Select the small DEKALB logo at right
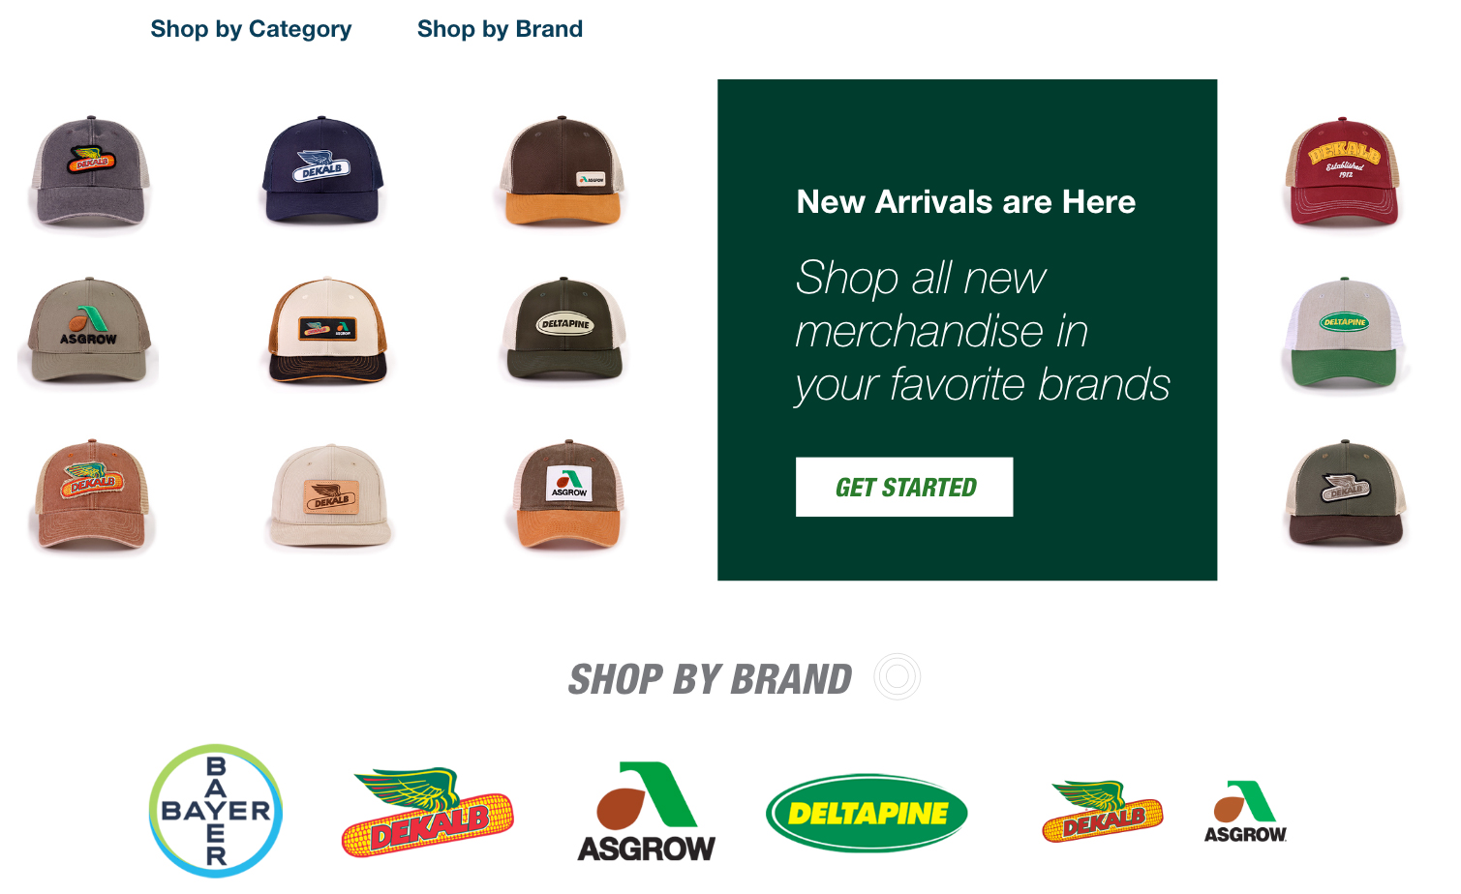The height and width of the screenshot is (894, 1461). (1103, 812)
